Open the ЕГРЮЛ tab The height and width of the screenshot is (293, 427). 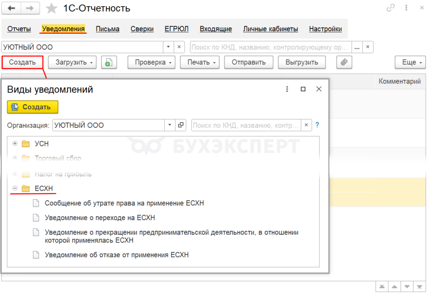coord(176,29)
